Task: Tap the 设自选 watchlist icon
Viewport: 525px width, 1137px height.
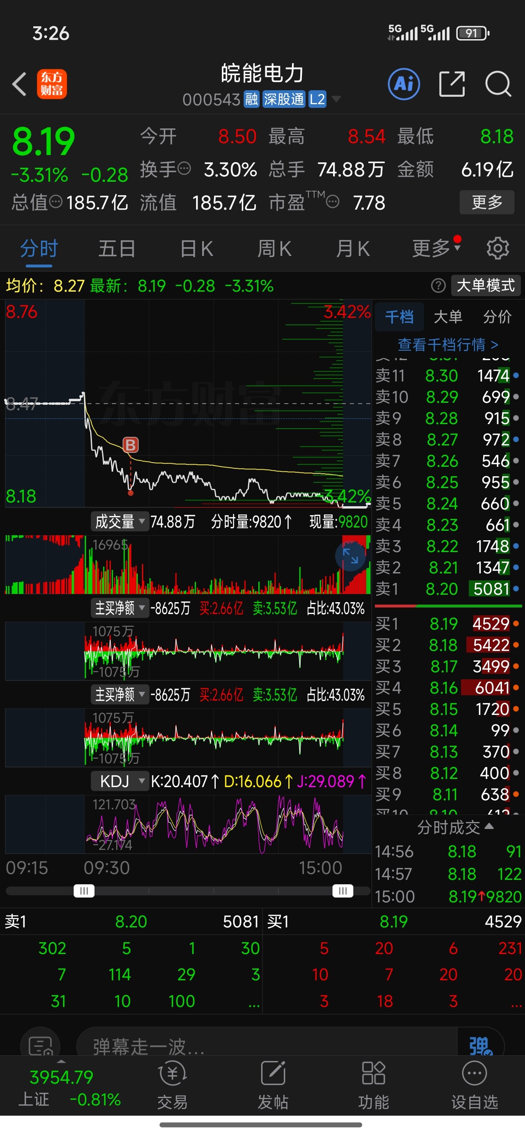Action: click(x=474, y=1086)
